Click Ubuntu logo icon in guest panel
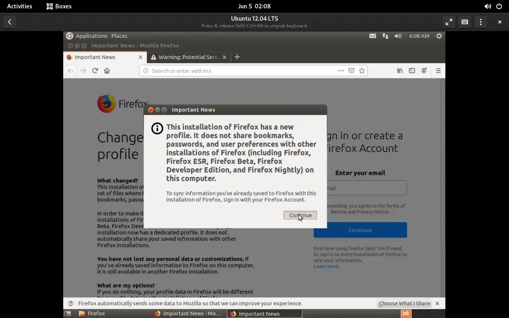This screenshot has height=318, width=509. (69, 36)
